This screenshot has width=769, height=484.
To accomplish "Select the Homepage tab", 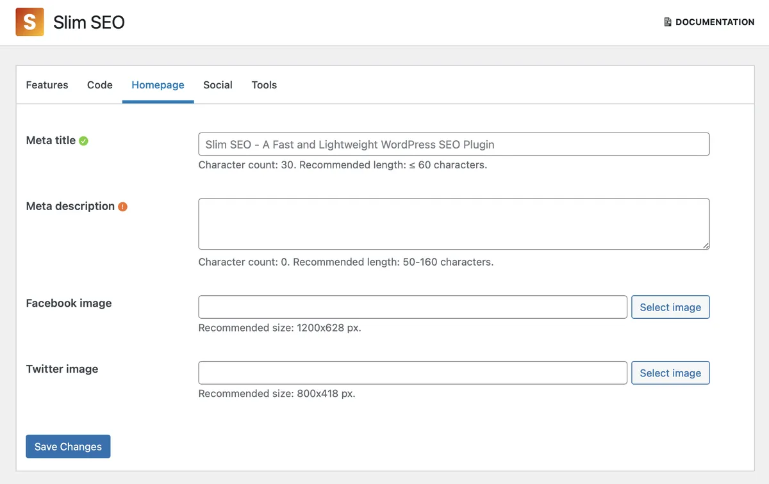I will 158,85.
